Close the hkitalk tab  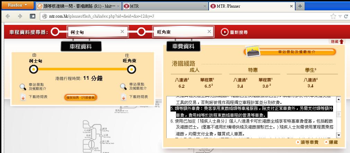[x=118, y=6]
